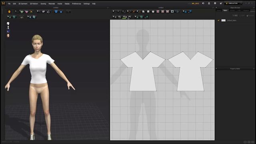Collapse the Property Editor panel arrow
Image resolution: width=256 pixels, height=144 pixels.
coord(216,68)
